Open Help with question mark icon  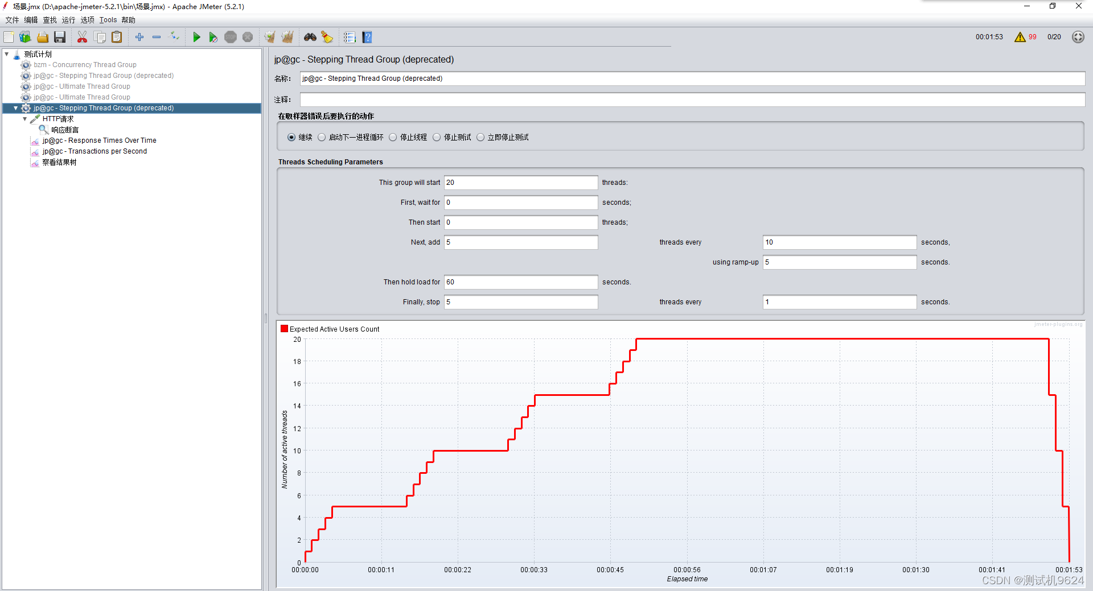pos(367,37)
